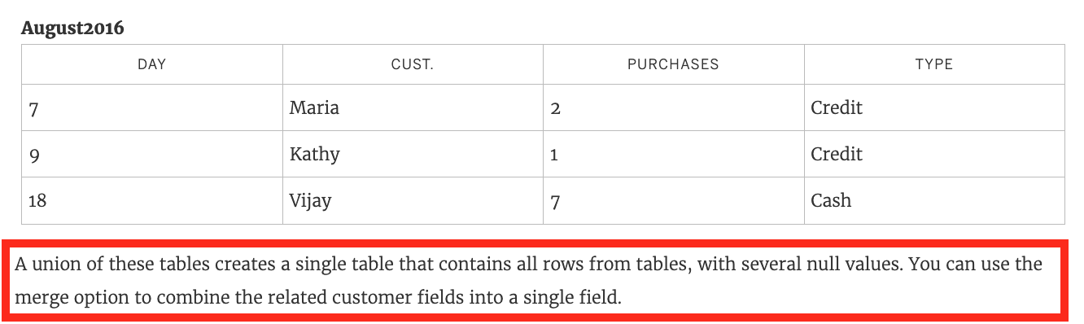The image size is (1084, 324).
Task: Select the DAY column header
Action: 152,64
